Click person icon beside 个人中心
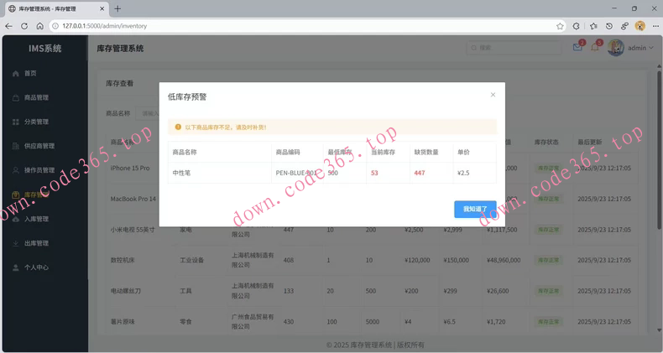 (16, 267)
